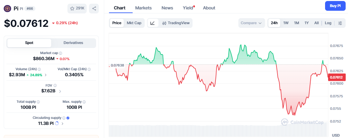Click the 0.0752 axis label
The width and height of the screenshot is (348, 138).
336,121
